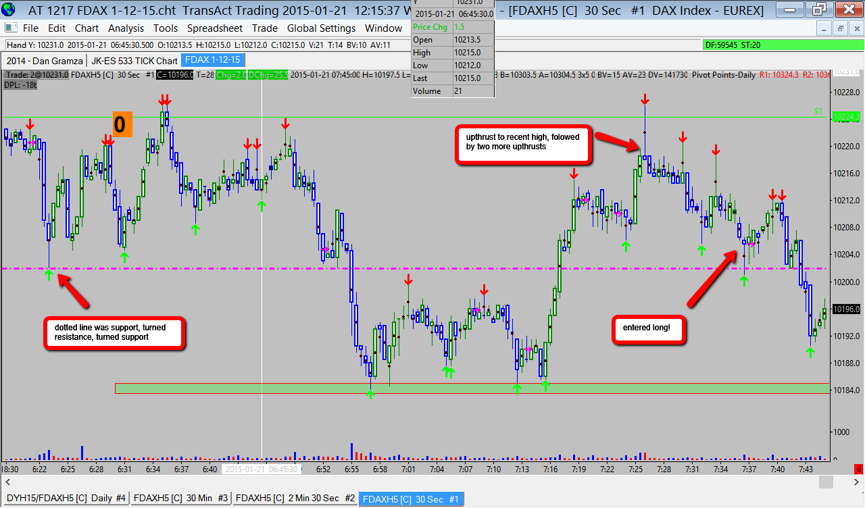Click the Volume row showing 21 in data box
Screen dimensions: 865x508
coord(453,91)
